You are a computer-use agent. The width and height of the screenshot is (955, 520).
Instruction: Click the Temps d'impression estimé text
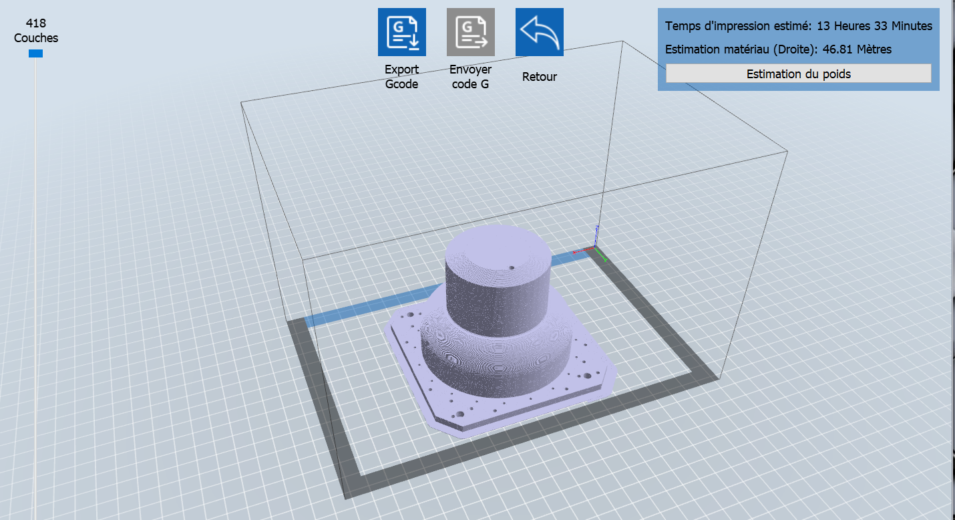pyautogui.click(x=799, y=26)
